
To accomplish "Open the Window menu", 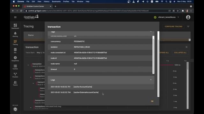I will click(x=80, y=2).
